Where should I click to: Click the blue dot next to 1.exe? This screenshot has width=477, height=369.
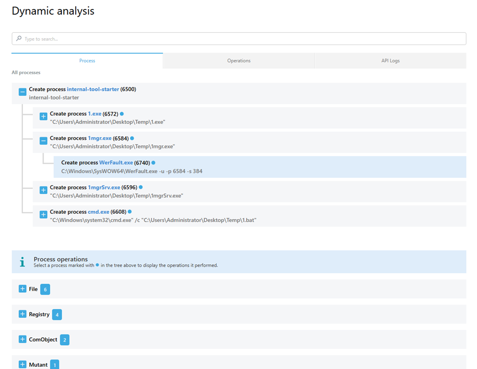pos(121,114)
